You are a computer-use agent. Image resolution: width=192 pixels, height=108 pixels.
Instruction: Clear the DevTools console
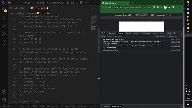tap(105, 36)
